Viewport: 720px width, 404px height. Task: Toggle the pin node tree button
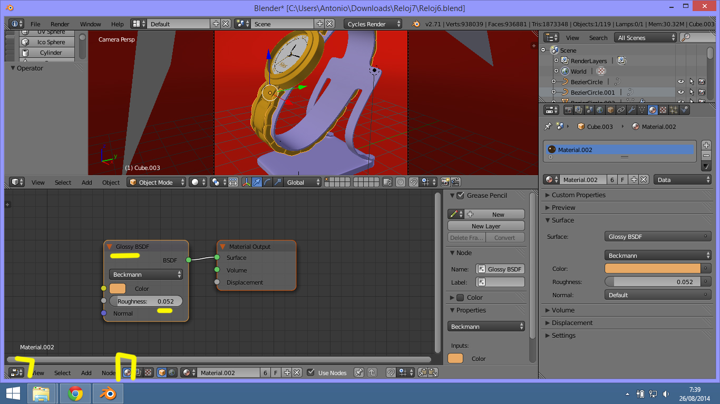[x=358, y=372]
